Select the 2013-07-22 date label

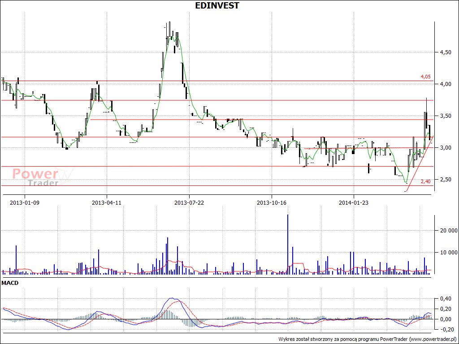tap(189, 202)
